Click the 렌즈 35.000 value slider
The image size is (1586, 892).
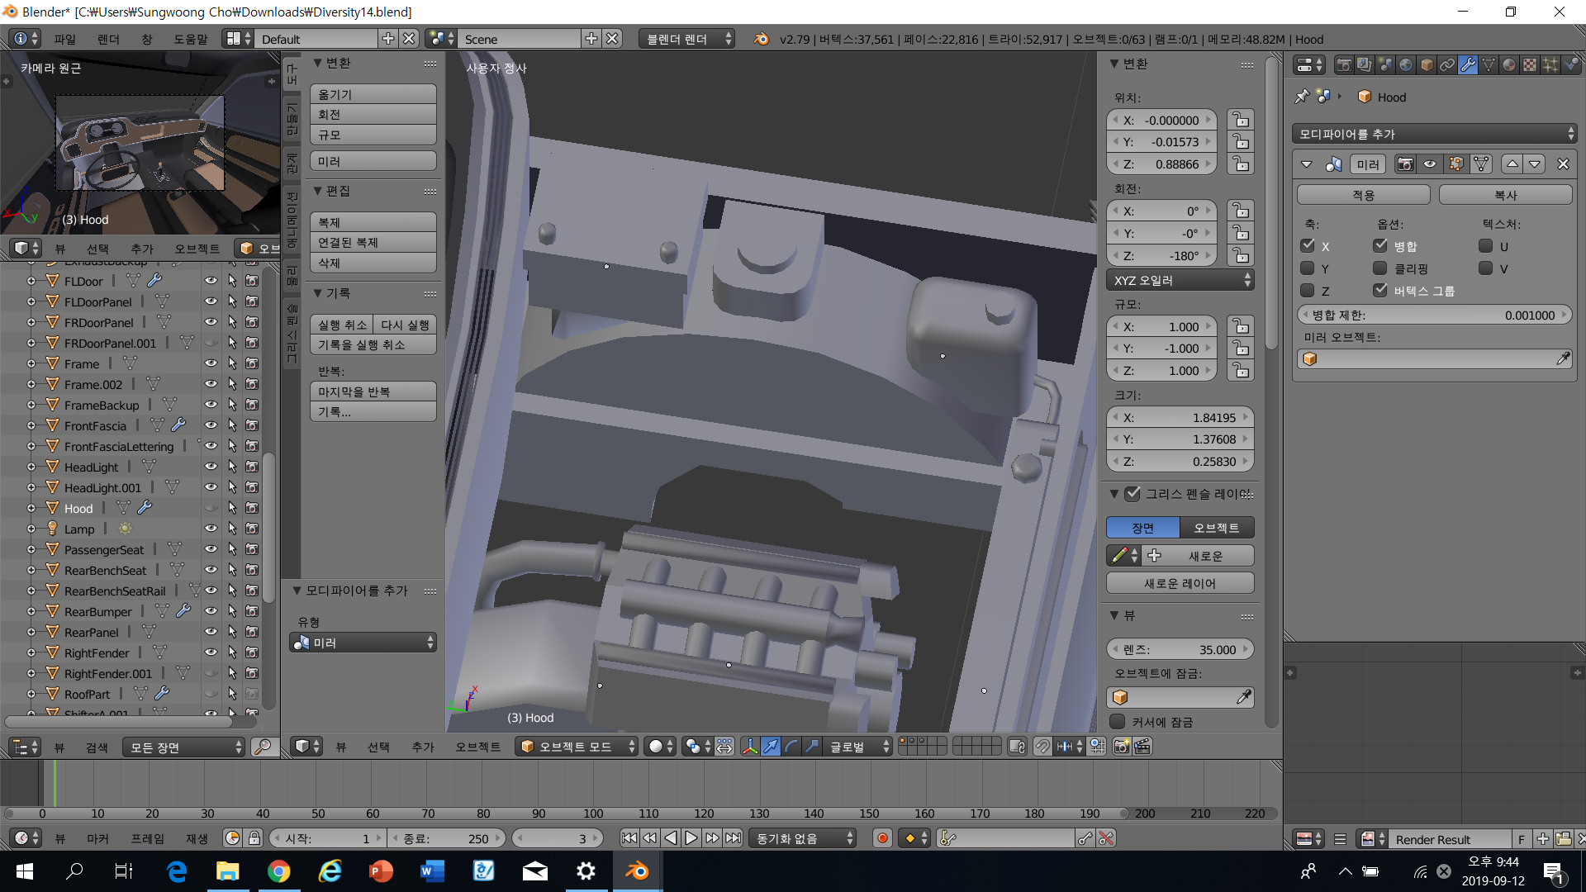(x=1180, y=650)
